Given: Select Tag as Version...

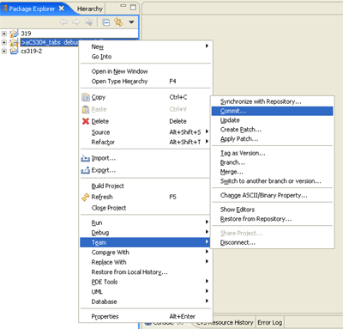Looking at the screenshot, I should pyautogui.click(x=273, y=153).
